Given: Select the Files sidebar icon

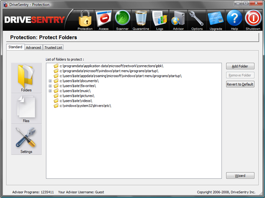Looking at the screenshot, I should point(26,109).
